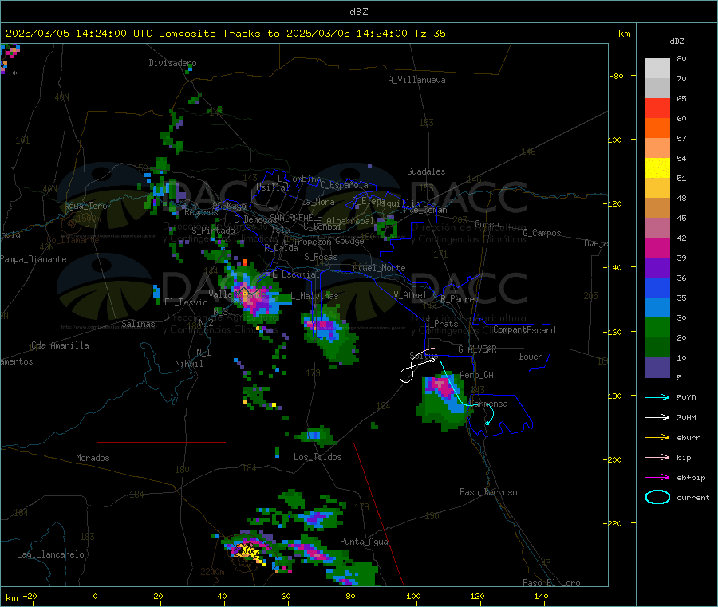Click the dBZ title at the top

[x=358, y=12]
